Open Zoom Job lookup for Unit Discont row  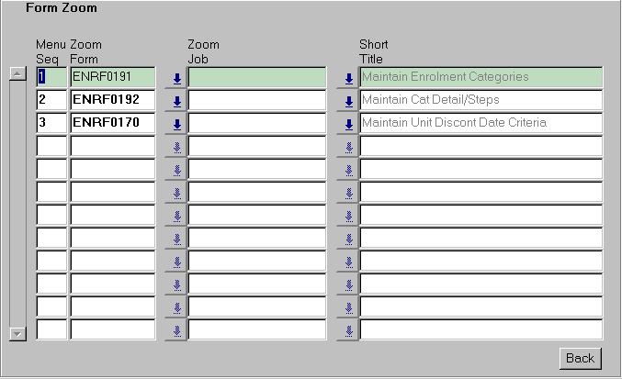(x=348, y=124)
